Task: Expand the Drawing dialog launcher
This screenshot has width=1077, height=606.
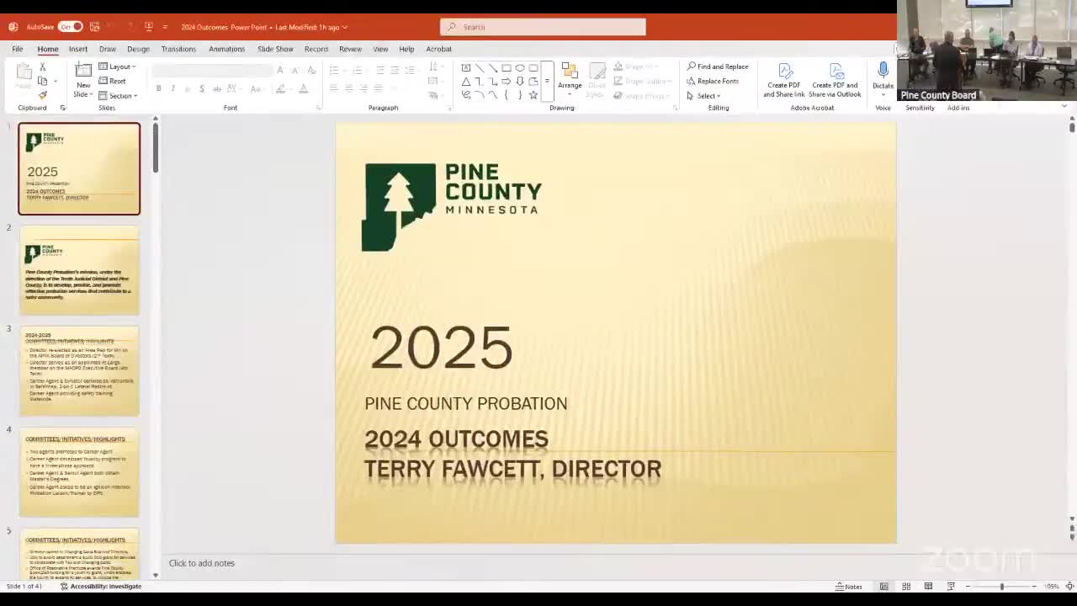Action: point(675,108)
